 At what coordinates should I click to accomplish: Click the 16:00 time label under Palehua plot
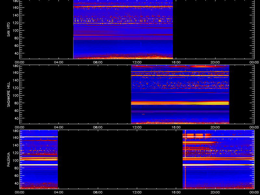pyautogui.click(x=176, y=192)
